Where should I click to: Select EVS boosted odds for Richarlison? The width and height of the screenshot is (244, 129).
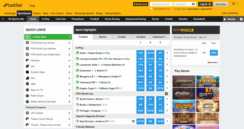click(x=214, y=53)
